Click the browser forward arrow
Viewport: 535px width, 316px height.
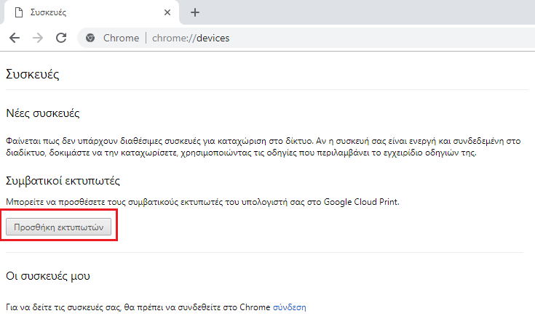coord(38,38)
